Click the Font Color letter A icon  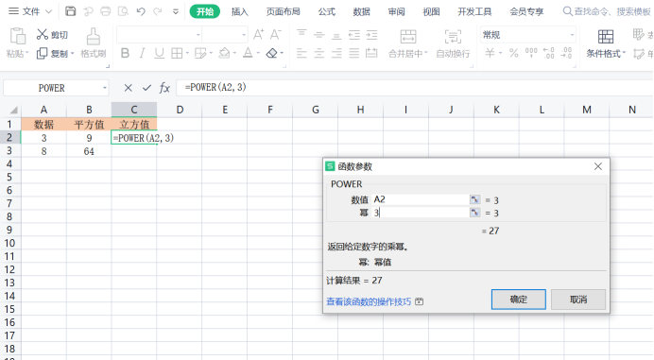click(248, 53)
